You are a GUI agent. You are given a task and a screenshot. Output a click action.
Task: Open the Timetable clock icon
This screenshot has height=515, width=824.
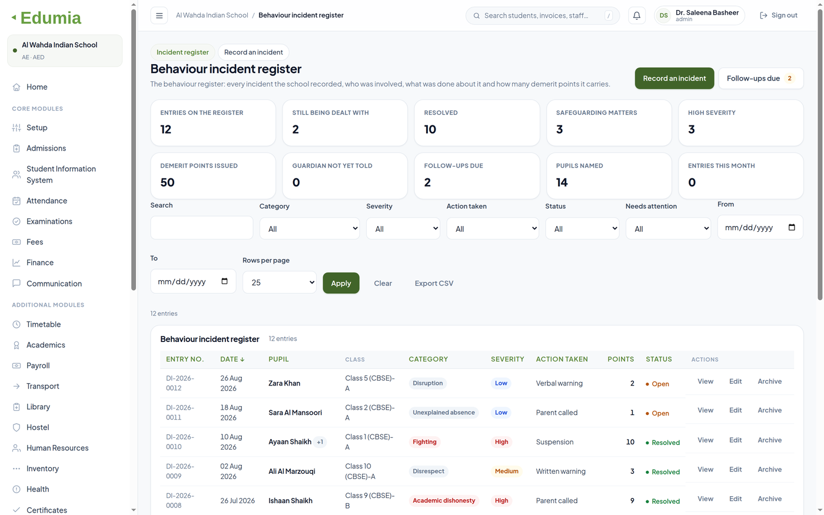pyautogui.click(x=16, y=324)
